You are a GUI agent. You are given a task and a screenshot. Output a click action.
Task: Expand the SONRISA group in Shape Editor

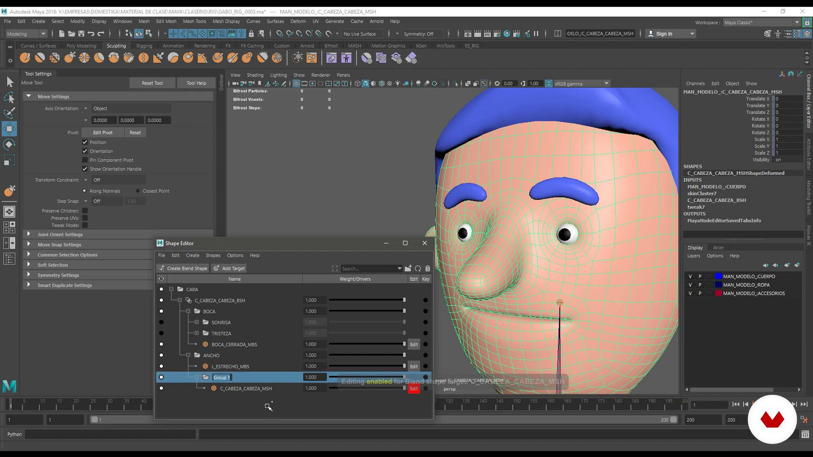196,322
